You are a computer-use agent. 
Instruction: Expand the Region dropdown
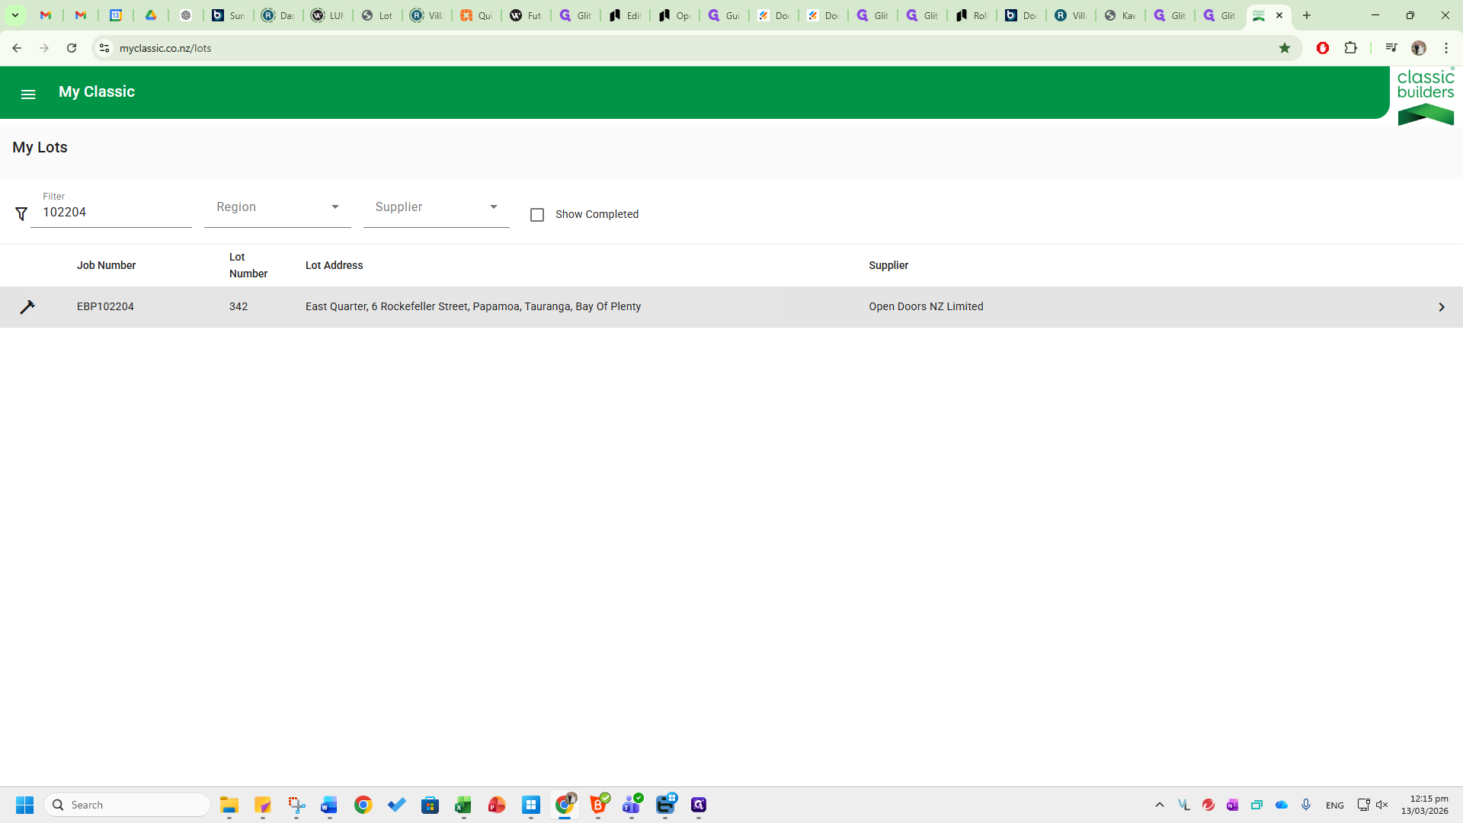point(277,207)
